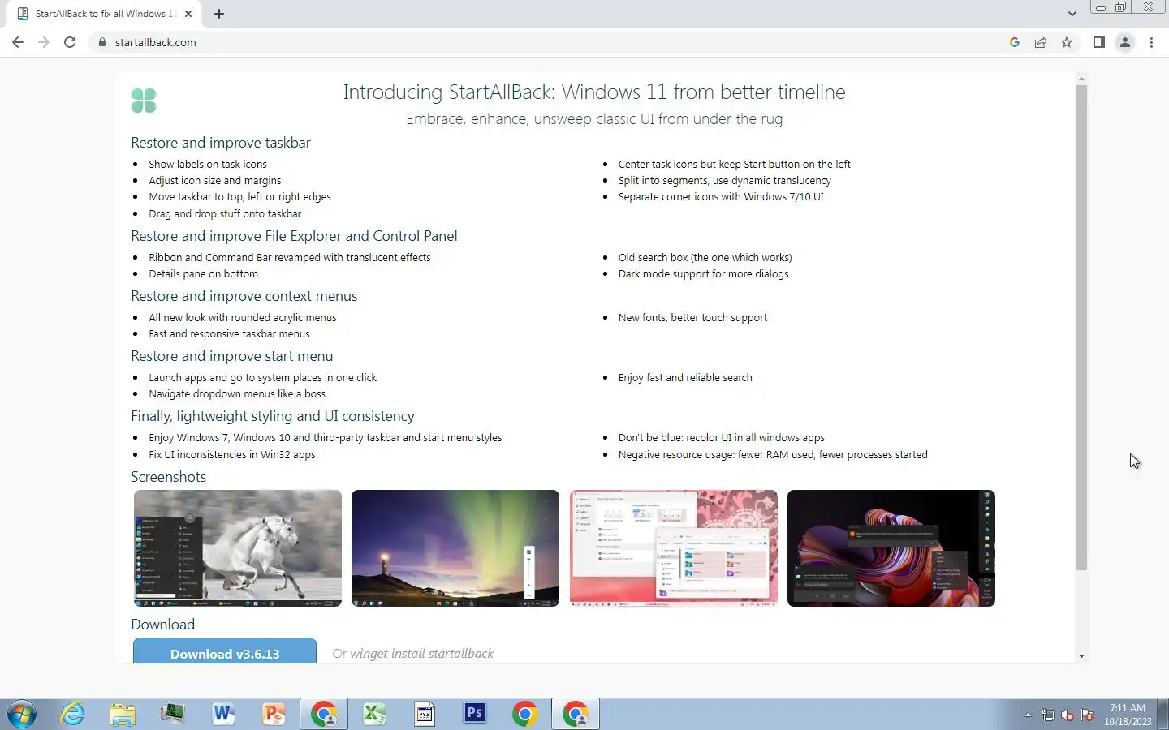The image size is (1169, 730).
Task: Click the Show desktop strip at the taskbar end
Action: [x=1163, y=714]
